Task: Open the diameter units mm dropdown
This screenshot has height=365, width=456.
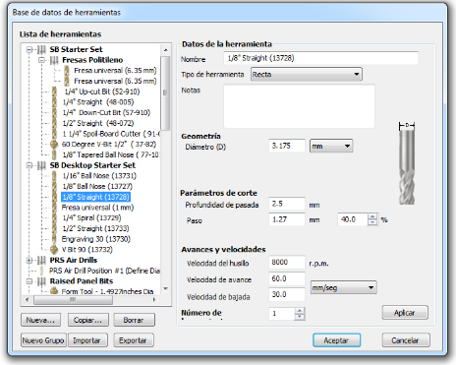Action: 331,146
